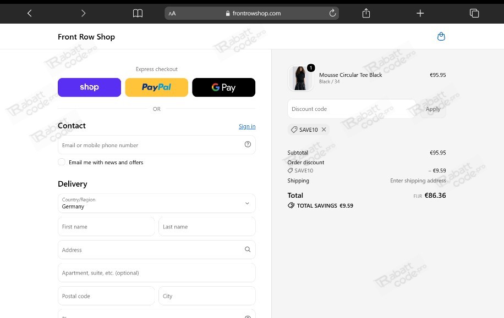Show the tab overview icon
Image resolution: width=504 pixels, height=318 pixels.
point(474,13)
